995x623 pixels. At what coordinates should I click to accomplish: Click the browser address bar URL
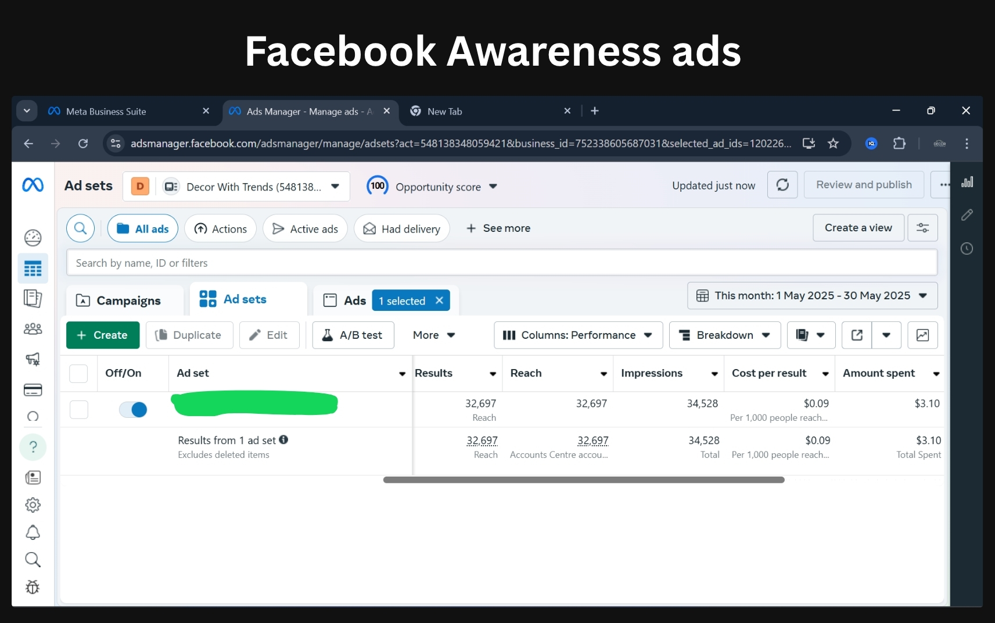461,144
